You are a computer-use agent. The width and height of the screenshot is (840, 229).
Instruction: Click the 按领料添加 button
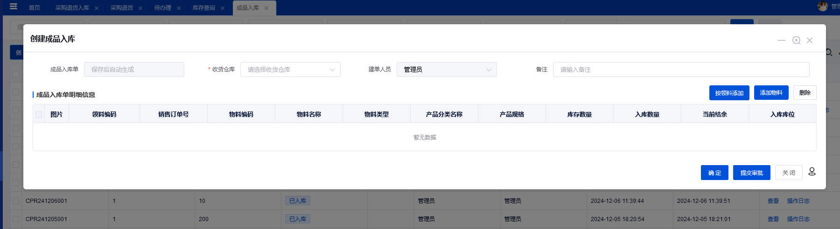coord(729,93)
